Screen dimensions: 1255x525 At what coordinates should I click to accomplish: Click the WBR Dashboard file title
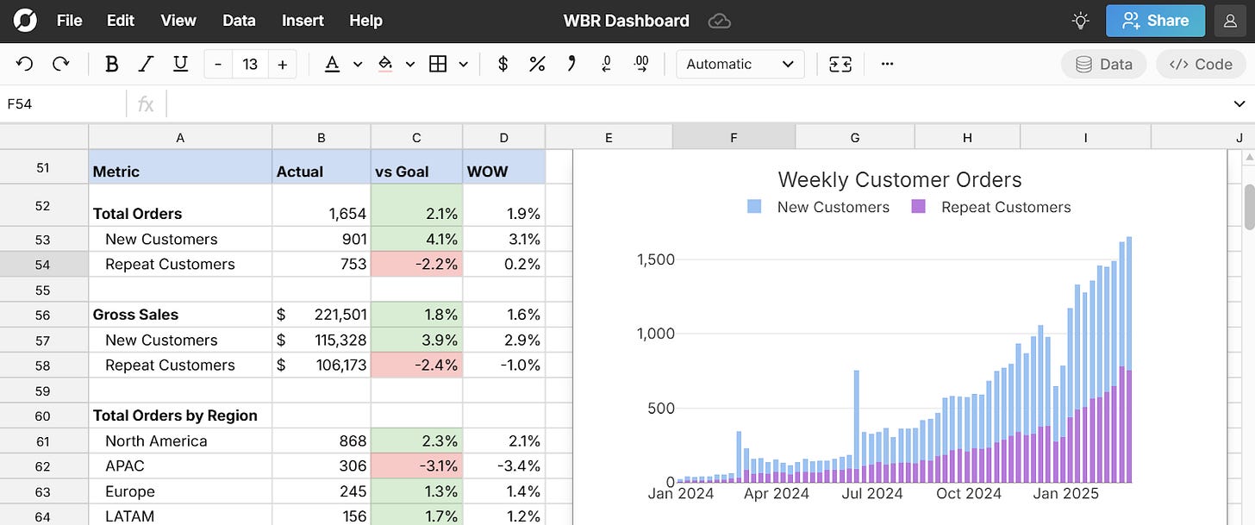pyautogui.click(x=627, y=21)
